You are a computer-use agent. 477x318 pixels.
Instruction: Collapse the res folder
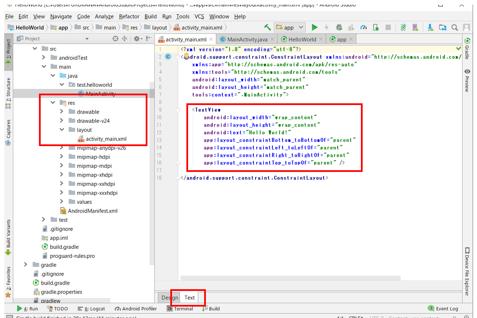pyautogui.click(x=53, y=102)
